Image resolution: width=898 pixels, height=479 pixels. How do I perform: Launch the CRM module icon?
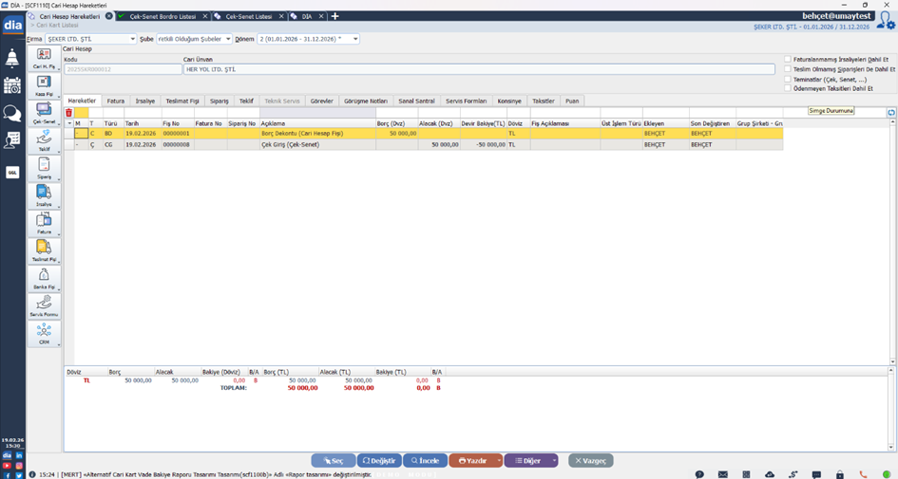[x=44, y=331]
